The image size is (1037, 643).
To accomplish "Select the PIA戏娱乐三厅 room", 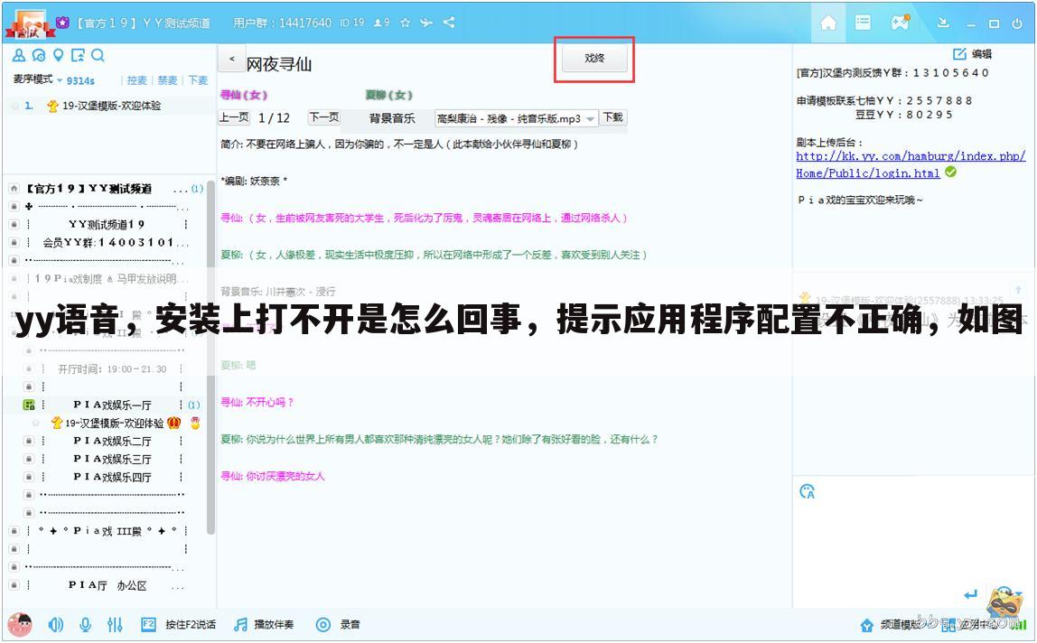I will [x=112, y=459].
